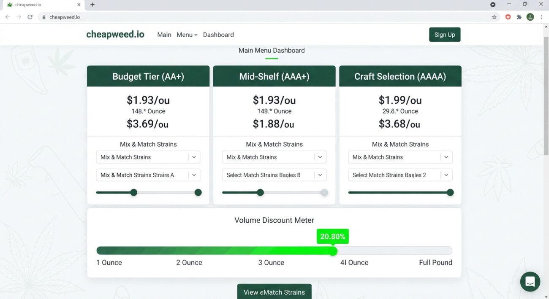This screenshot has width=549, height=299.
Task: Open Select Match Strains Bagles 2 dropdown
Action: pos(400,175)
